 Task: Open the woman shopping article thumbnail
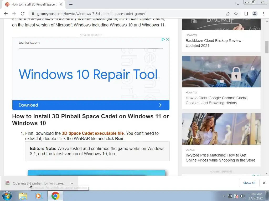221,129
